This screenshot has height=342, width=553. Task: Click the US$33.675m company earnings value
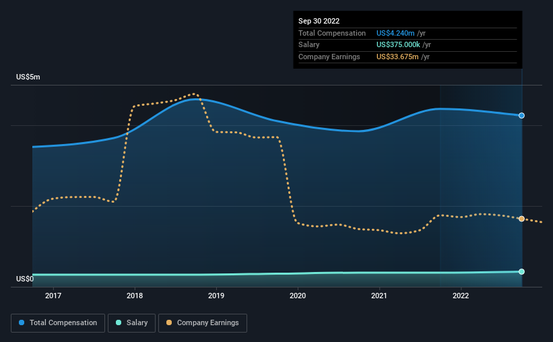coord(397,57)
